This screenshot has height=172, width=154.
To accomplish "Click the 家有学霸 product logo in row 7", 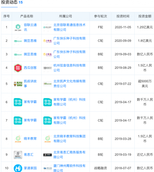I will (x=18, y=120).
